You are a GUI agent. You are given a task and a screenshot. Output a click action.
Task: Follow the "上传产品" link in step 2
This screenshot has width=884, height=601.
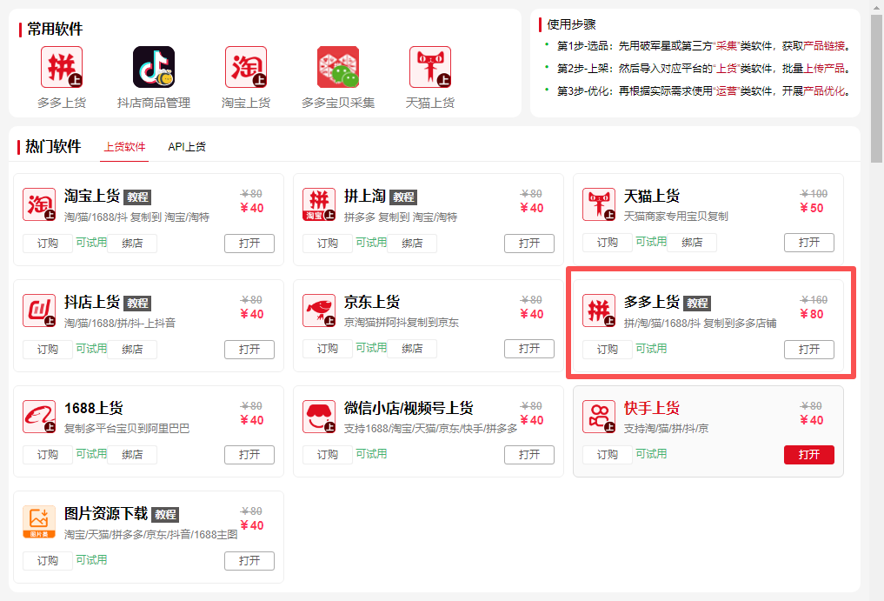click(824, 69)
